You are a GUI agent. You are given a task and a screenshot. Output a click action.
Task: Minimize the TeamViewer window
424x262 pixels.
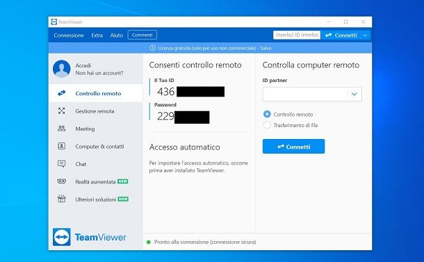coord(329,22)
